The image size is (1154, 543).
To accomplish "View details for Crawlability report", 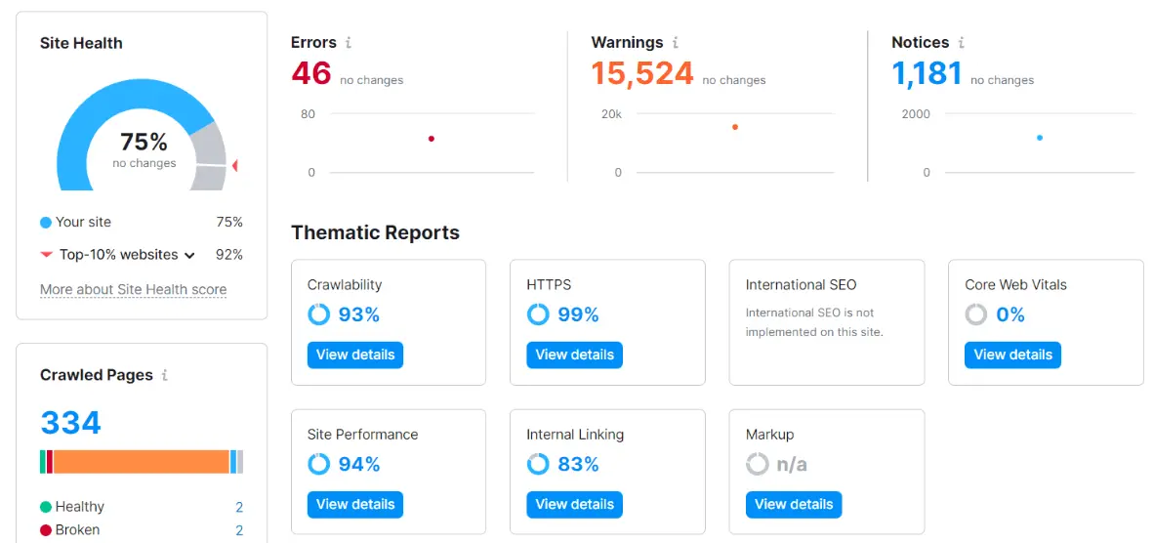I will tap(355, 355).
